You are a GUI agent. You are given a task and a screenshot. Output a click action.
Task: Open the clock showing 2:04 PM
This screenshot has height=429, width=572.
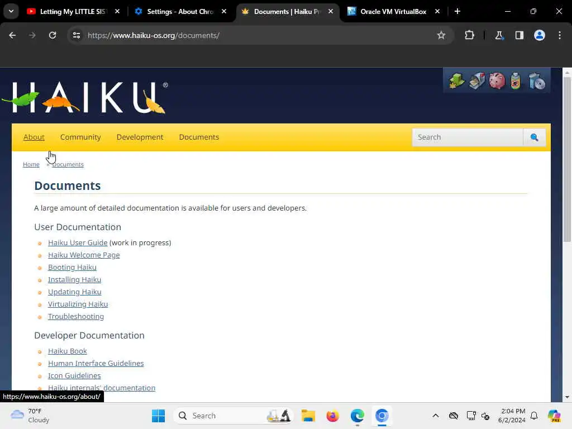512,416
